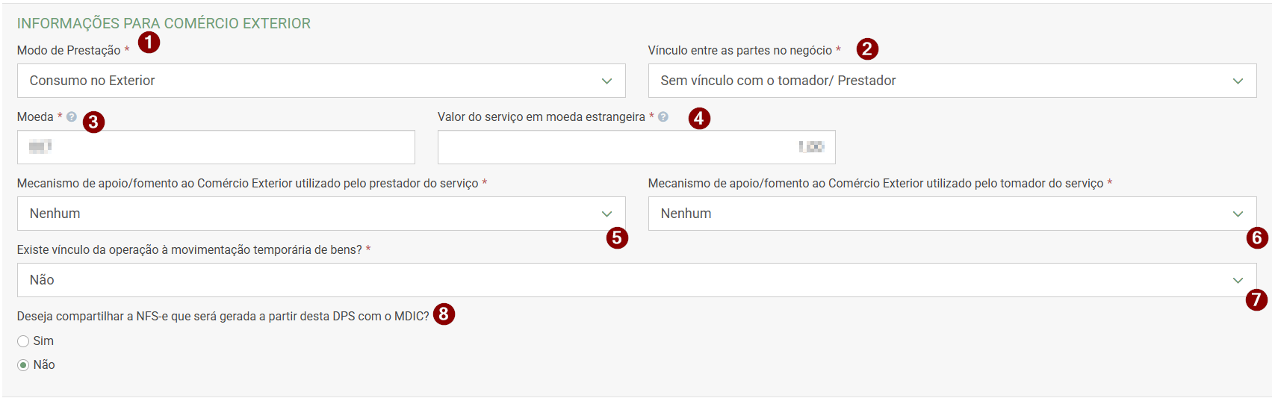Click the Moeda input field
This screenshot has width=1275, height=401.
point(216,147)
